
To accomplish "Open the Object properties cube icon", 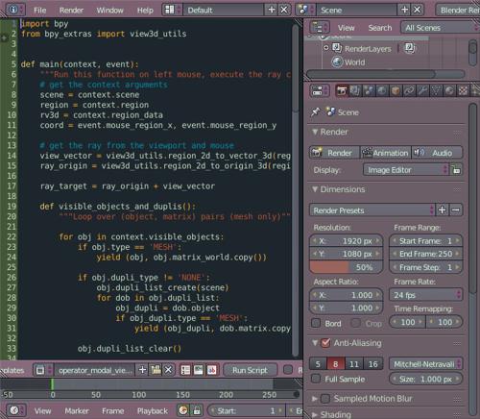I will point(396,91).
